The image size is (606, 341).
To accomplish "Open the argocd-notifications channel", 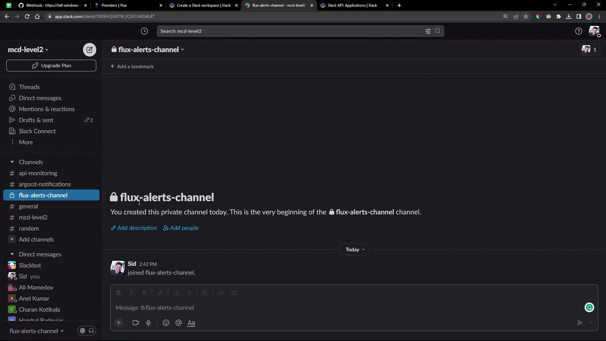I will coord(45,184).
